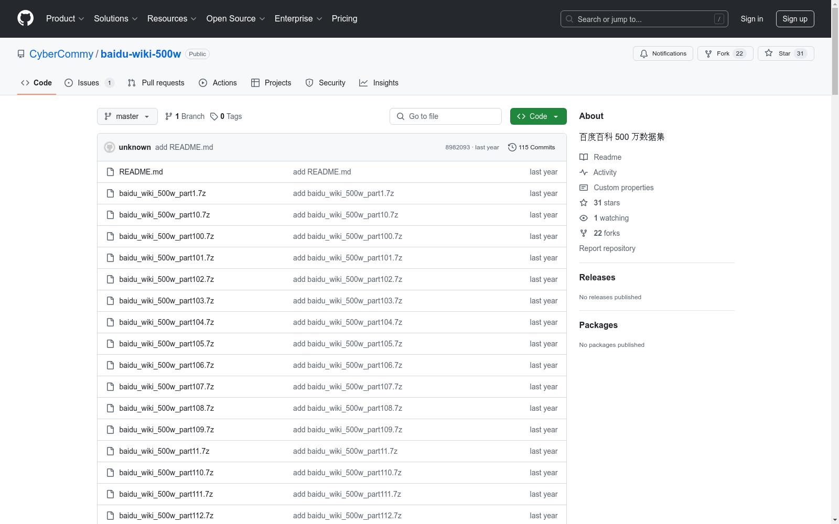839x524 pixels.
Task: Switch to the Actions tab
Action: tap(218, 83)
